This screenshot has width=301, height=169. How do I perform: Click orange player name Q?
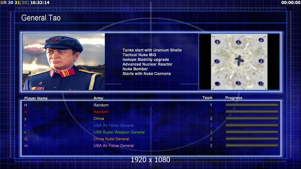coord(26,139)
